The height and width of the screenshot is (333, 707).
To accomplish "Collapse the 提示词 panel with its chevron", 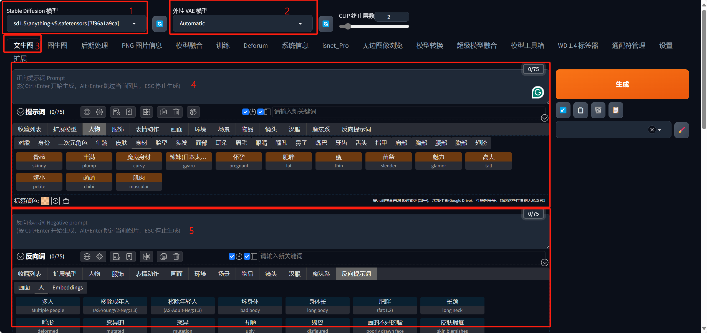I will coord(20,112).
